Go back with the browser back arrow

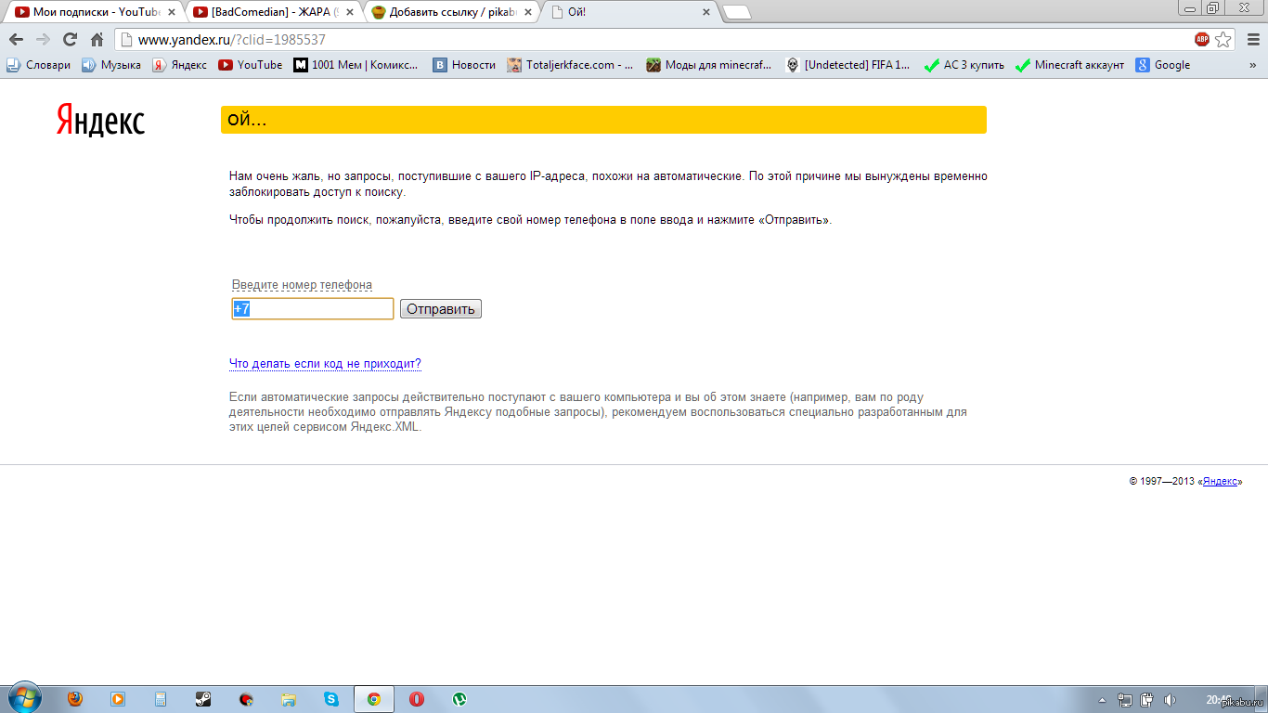[16, 40]
